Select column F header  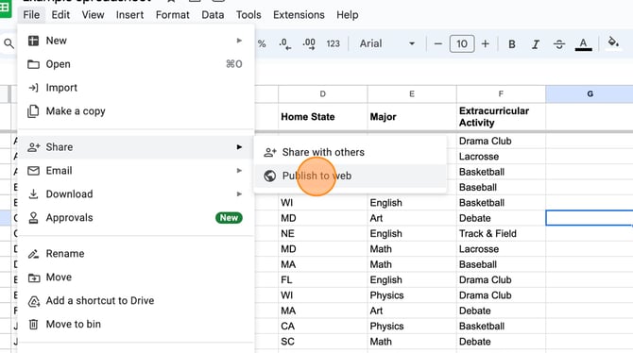click(x=501, y=94)
